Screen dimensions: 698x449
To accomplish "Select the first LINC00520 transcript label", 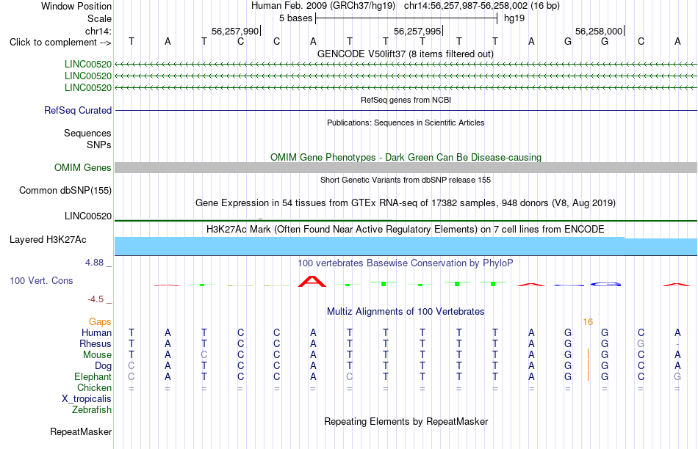I will pyautogui.click(x=88, y=65).
